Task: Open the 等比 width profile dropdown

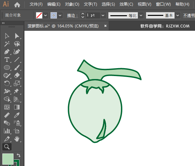Action: pyautogui.click(x=141, y=16)
